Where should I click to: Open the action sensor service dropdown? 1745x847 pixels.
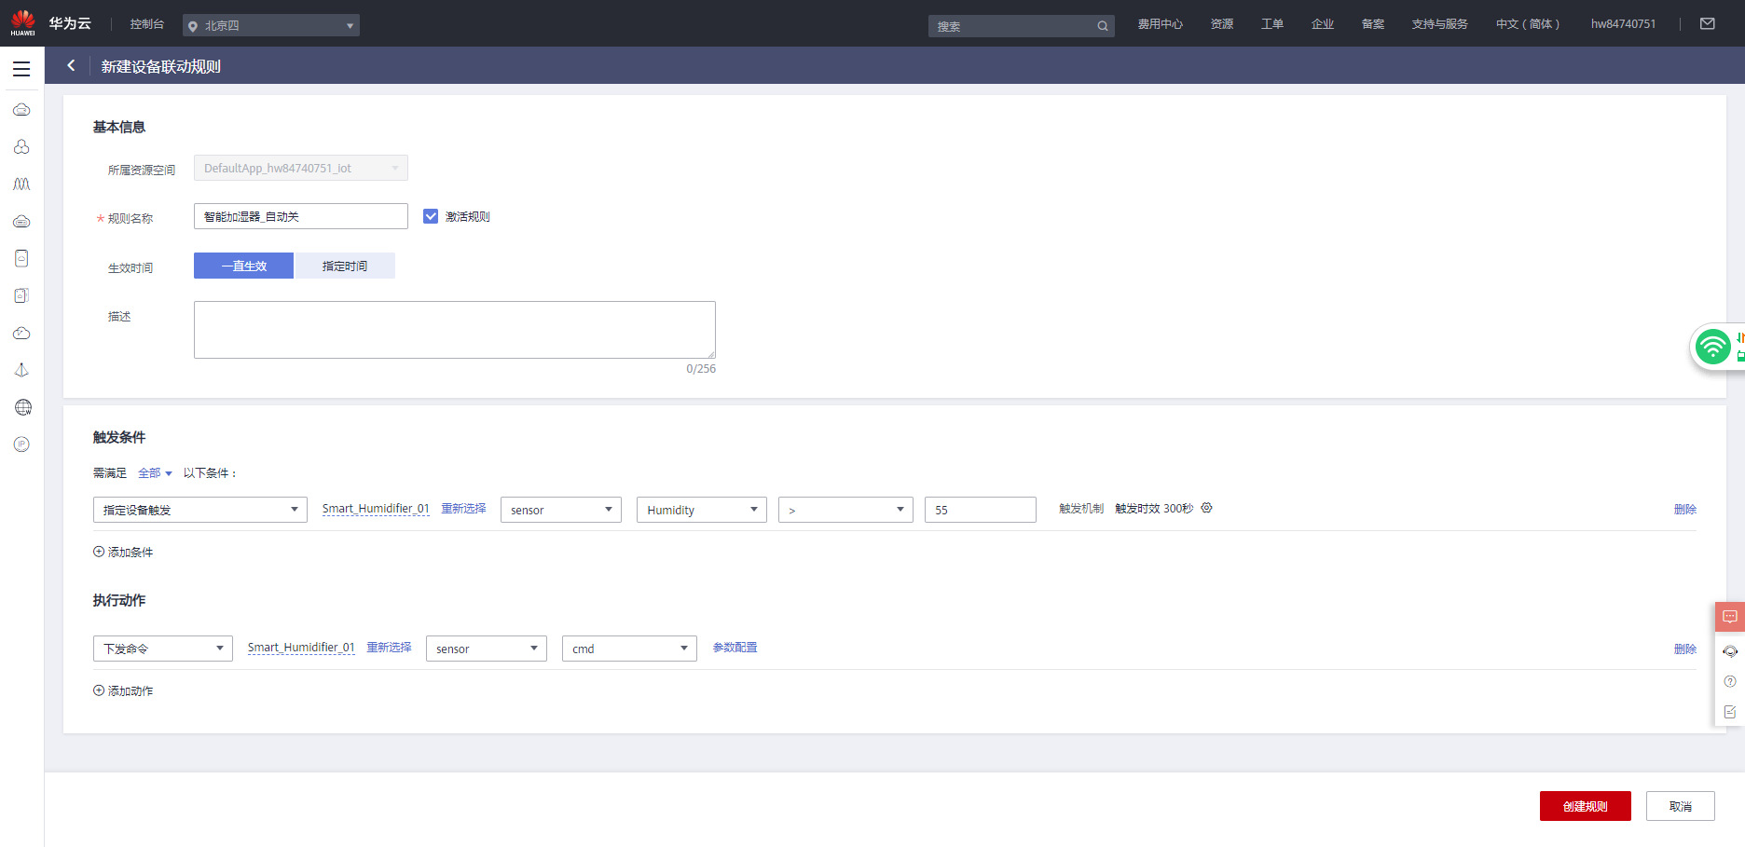pyautogui.click(x=487, y=649)
